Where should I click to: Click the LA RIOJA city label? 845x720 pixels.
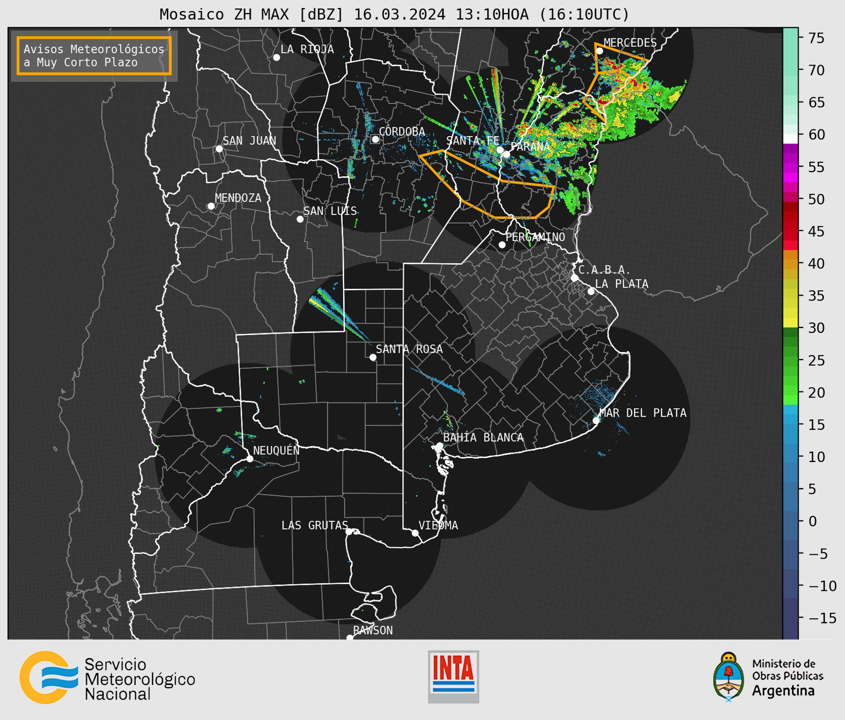pos(307,49)
